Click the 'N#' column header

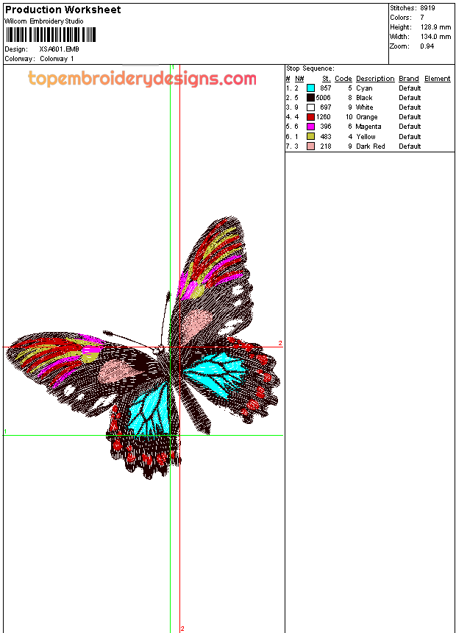(299, 79)
